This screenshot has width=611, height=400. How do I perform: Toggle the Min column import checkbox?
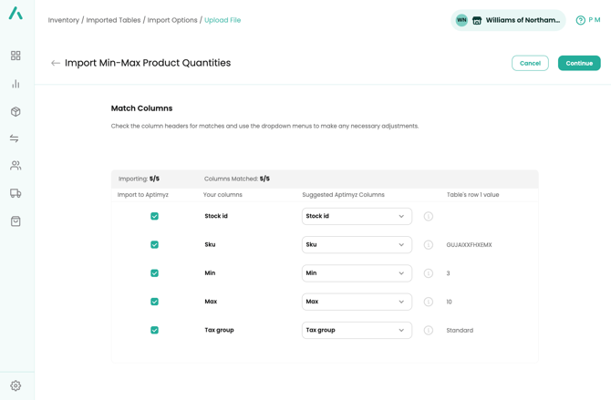(x=154, y=273)
